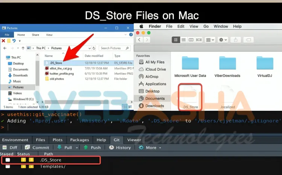Click Finder edit tags button

pyautogui.click(x=249, y=40)
